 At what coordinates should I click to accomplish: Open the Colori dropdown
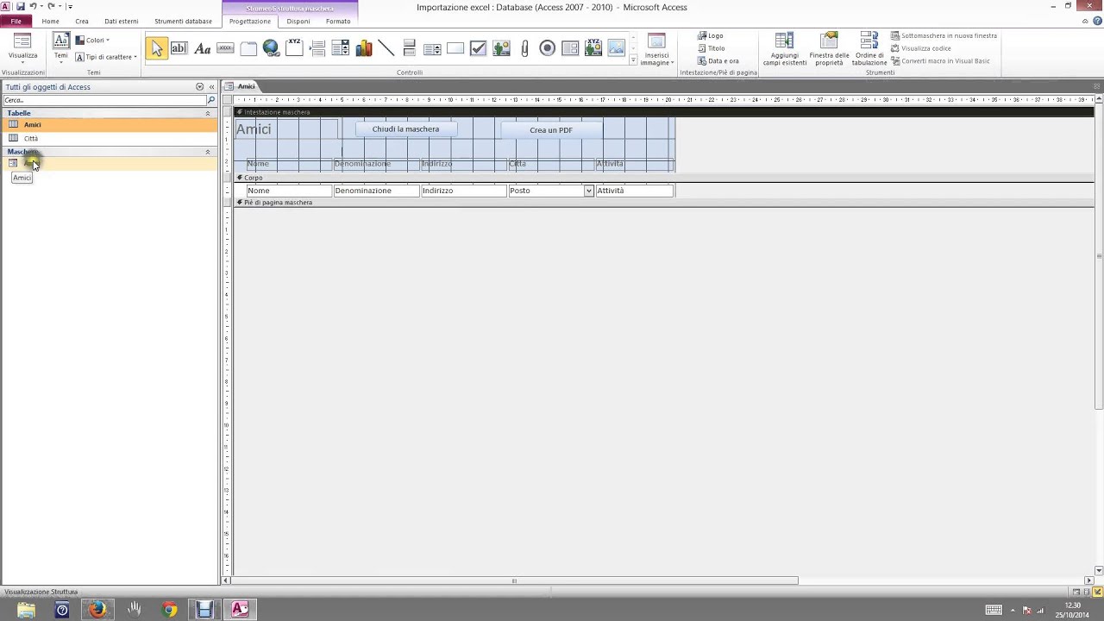pos(92,40)
